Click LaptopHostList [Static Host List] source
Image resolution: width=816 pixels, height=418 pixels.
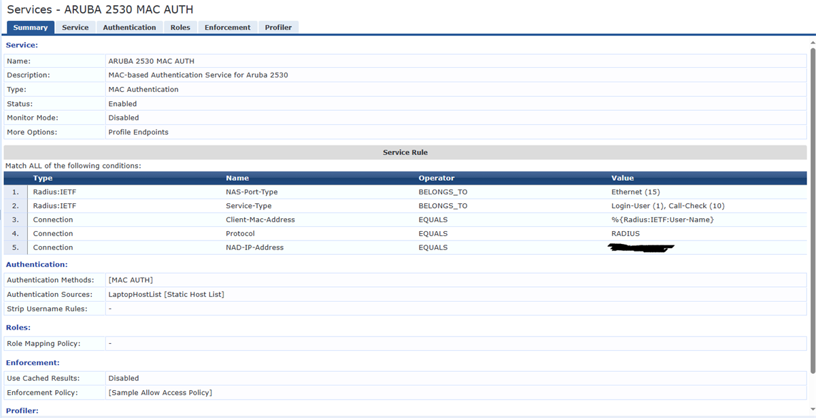pos(166,294)
